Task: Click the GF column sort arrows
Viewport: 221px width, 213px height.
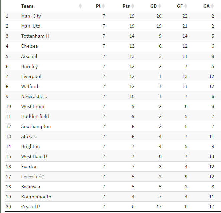Action: pyautogui.click(x=186, y=6)
